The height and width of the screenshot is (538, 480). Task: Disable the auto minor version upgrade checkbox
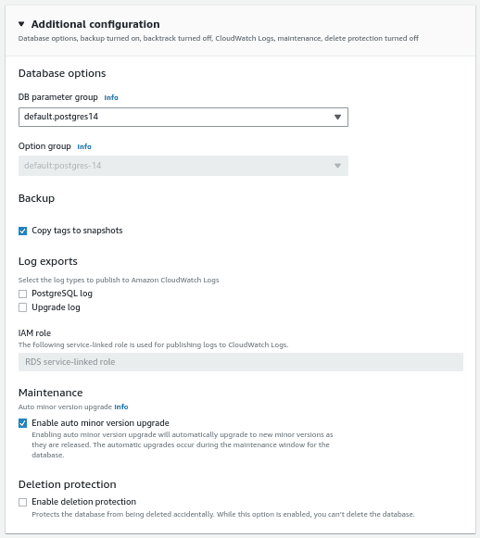pyautogui.click(x=22, y=423)
